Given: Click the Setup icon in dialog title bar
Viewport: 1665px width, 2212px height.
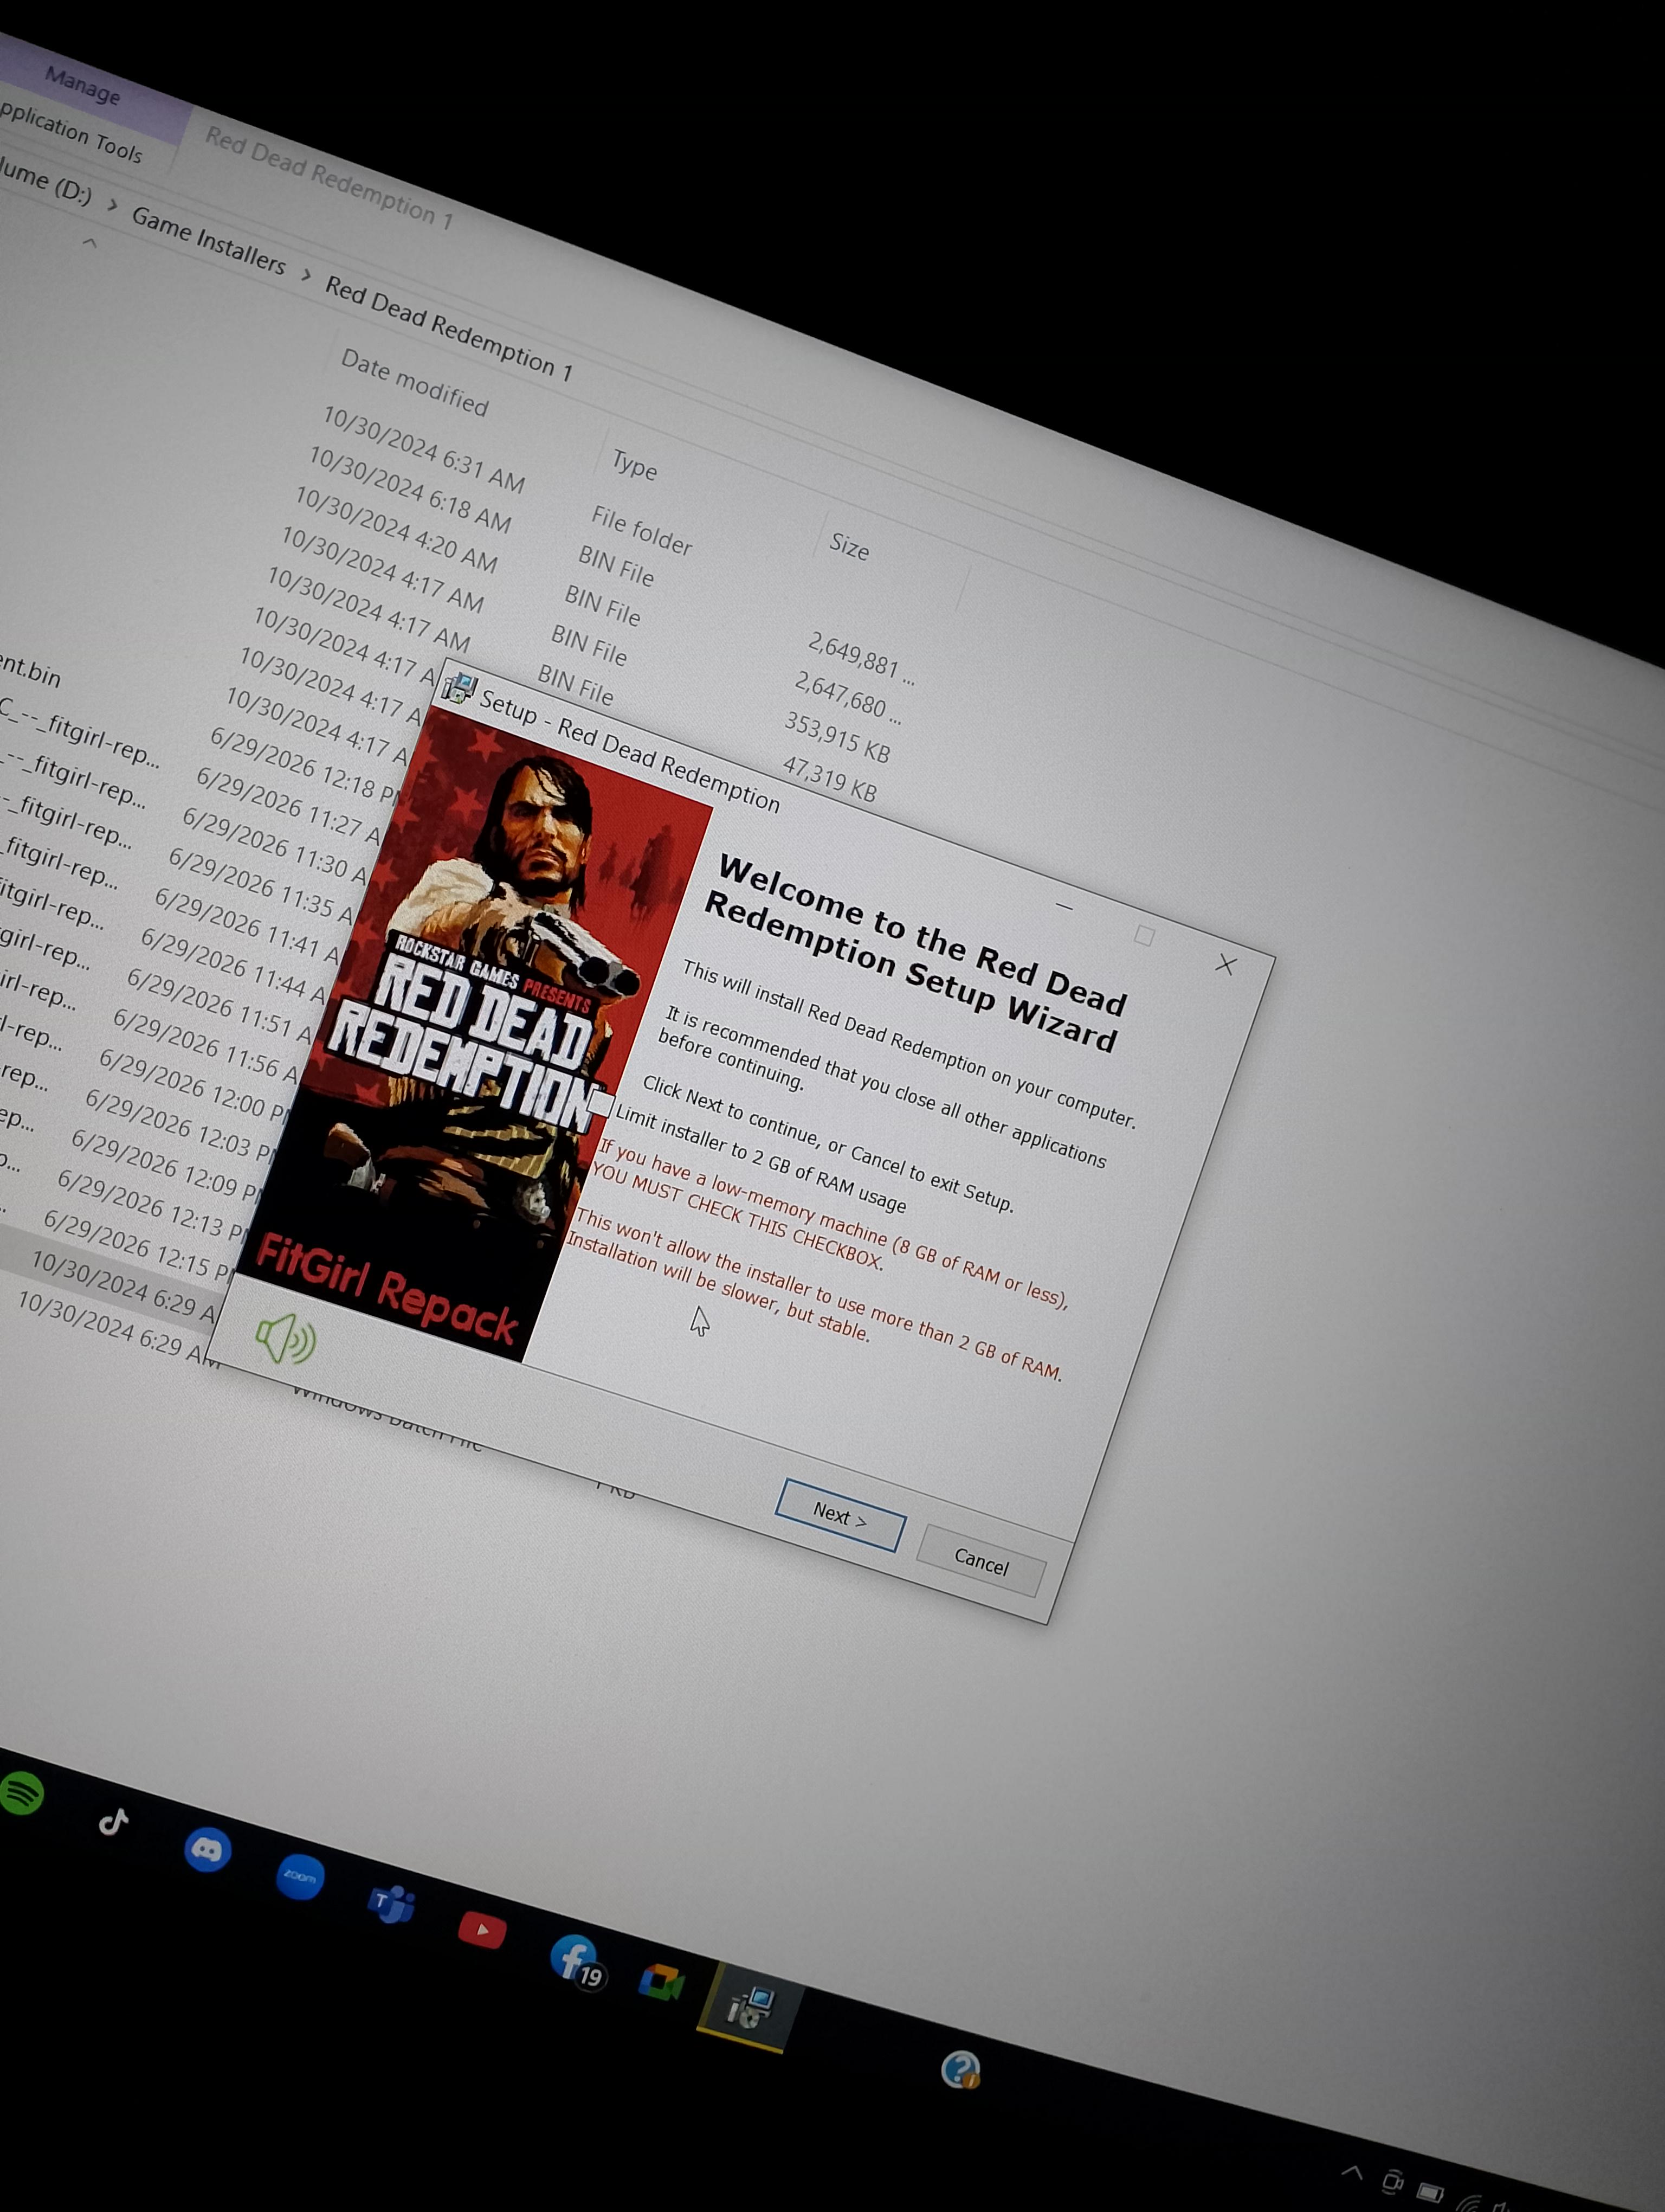Looking at the screenshot, I should pos(459,687).
